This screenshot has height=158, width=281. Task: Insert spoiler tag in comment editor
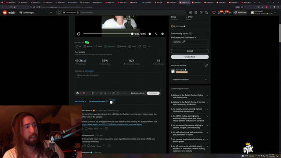tap(118, 93)
